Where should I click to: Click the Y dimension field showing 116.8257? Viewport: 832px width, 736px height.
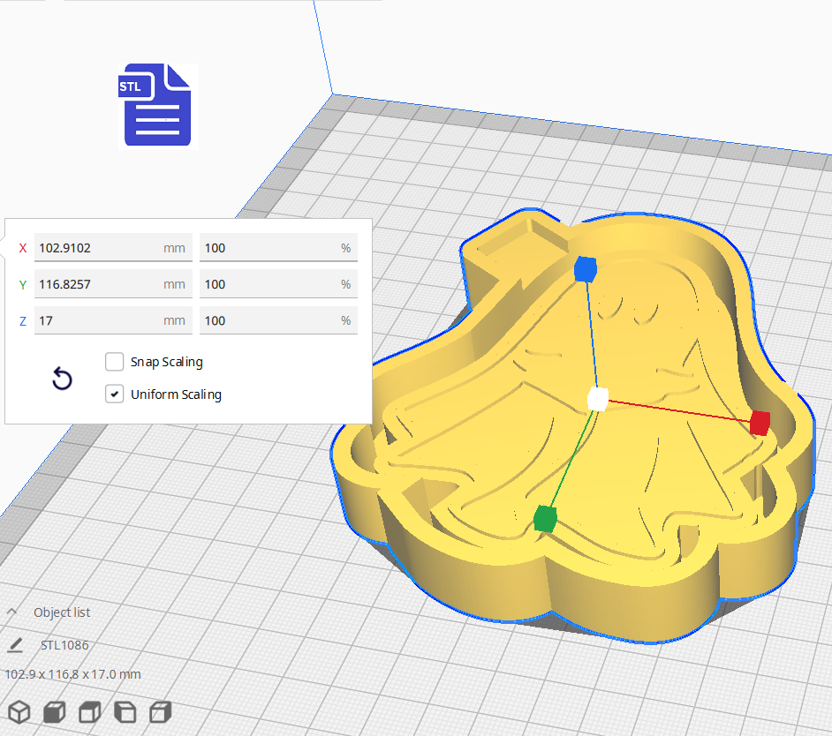click(113, 284)
